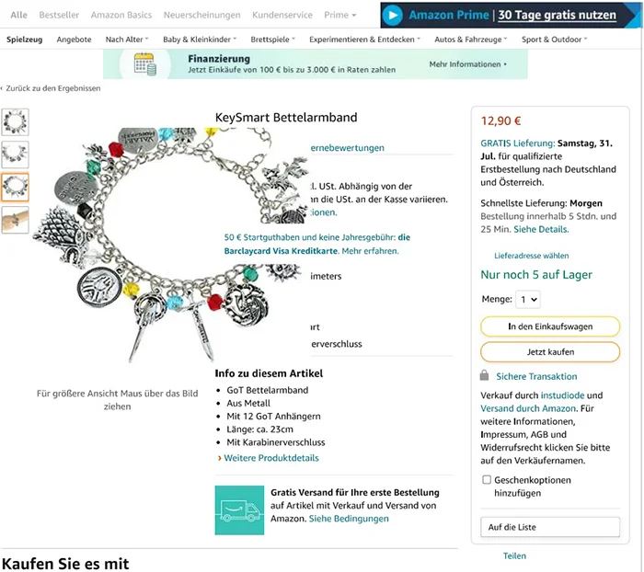Viewport: 644px width, 572px height.
Task: Select the first bracelet thumbnail
Action: [x=16, y=122]
